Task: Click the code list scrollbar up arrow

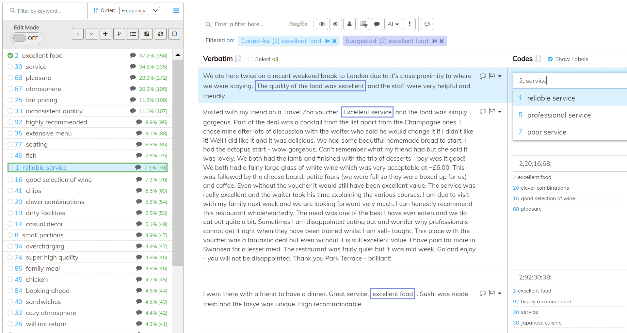Action: click(x=178, y=55)
